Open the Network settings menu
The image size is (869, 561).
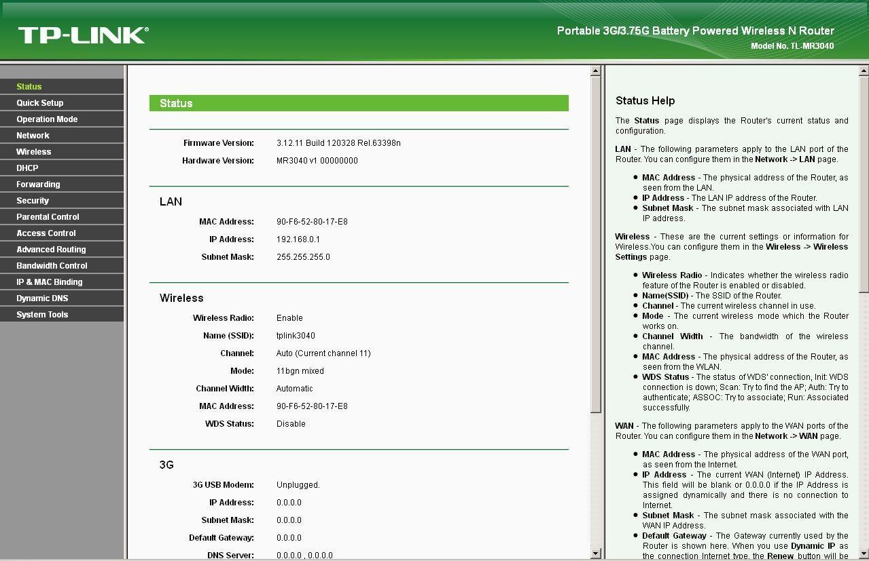coord(33,136)
